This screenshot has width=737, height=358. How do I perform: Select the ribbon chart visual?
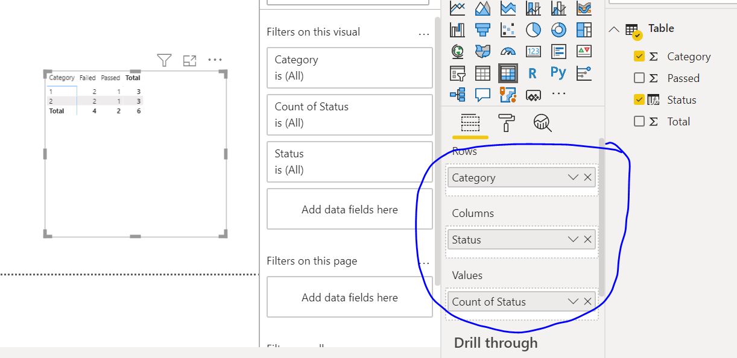pyautogui.click(x=584, y=8)
